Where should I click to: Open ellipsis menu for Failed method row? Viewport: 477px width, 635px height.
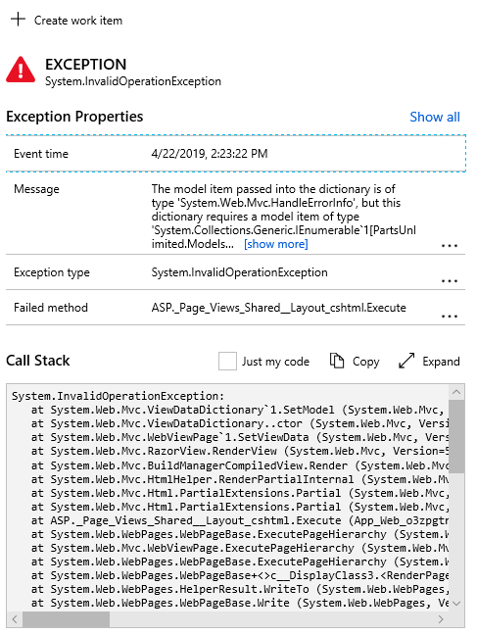coord(449,316)
